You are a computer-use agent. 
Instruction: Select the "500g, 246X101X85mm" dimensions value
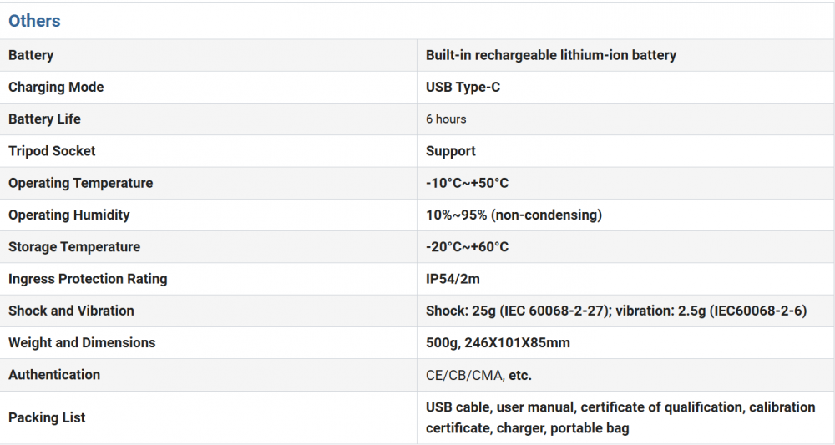[x=498, y=342]
